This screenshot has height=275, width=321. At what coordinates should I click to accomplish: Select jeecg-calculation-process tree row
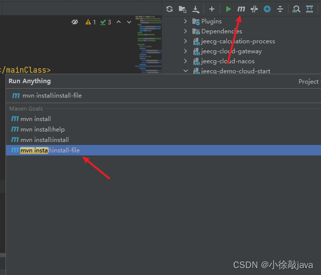point(234,41)
